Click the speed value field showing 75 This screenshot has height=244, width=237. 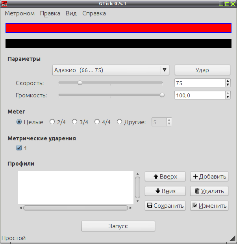click(x=200, y=83)
